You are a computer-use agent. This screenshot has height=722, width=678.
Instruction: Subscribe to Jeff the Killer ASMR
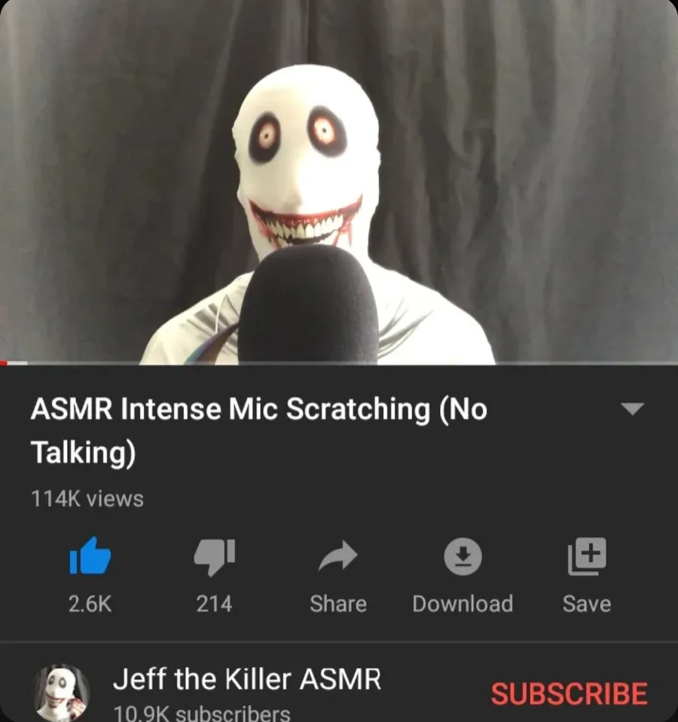pyautogui.click(x=570, y=693)
